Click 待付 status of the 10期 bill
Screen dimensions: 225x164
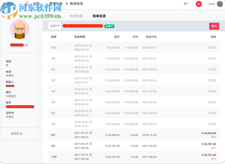coord(213,159)
